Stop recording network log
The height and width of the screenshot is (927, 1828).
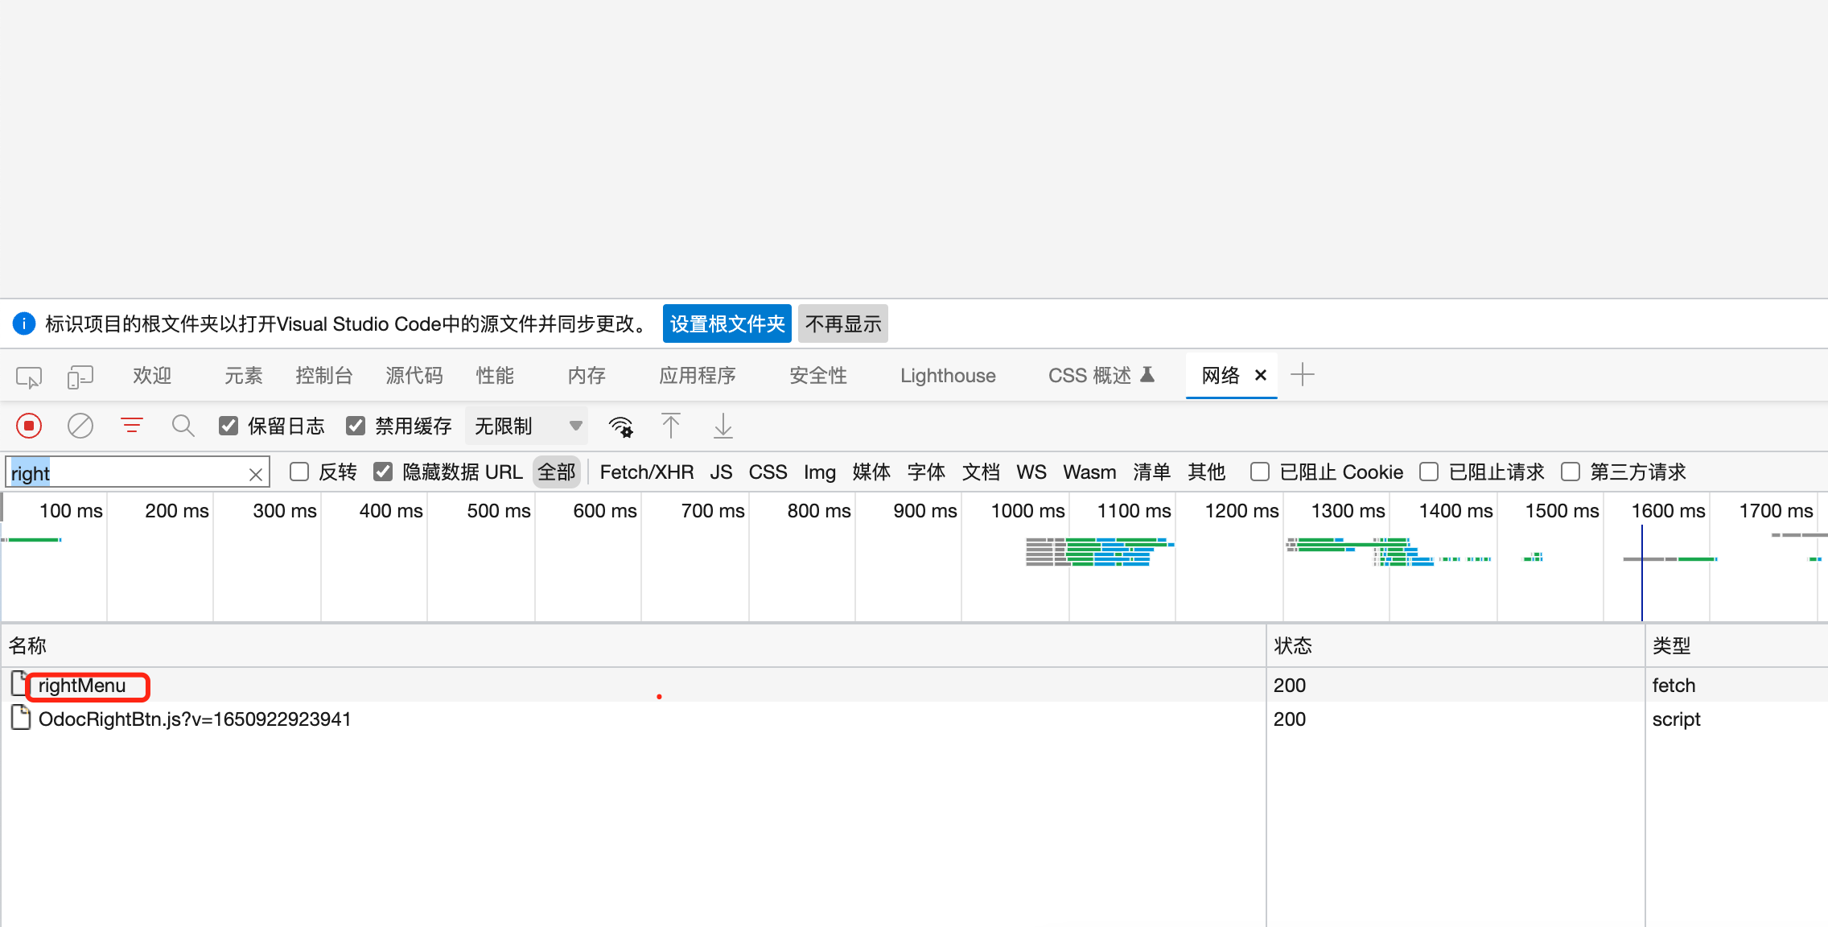pos(29,426)
